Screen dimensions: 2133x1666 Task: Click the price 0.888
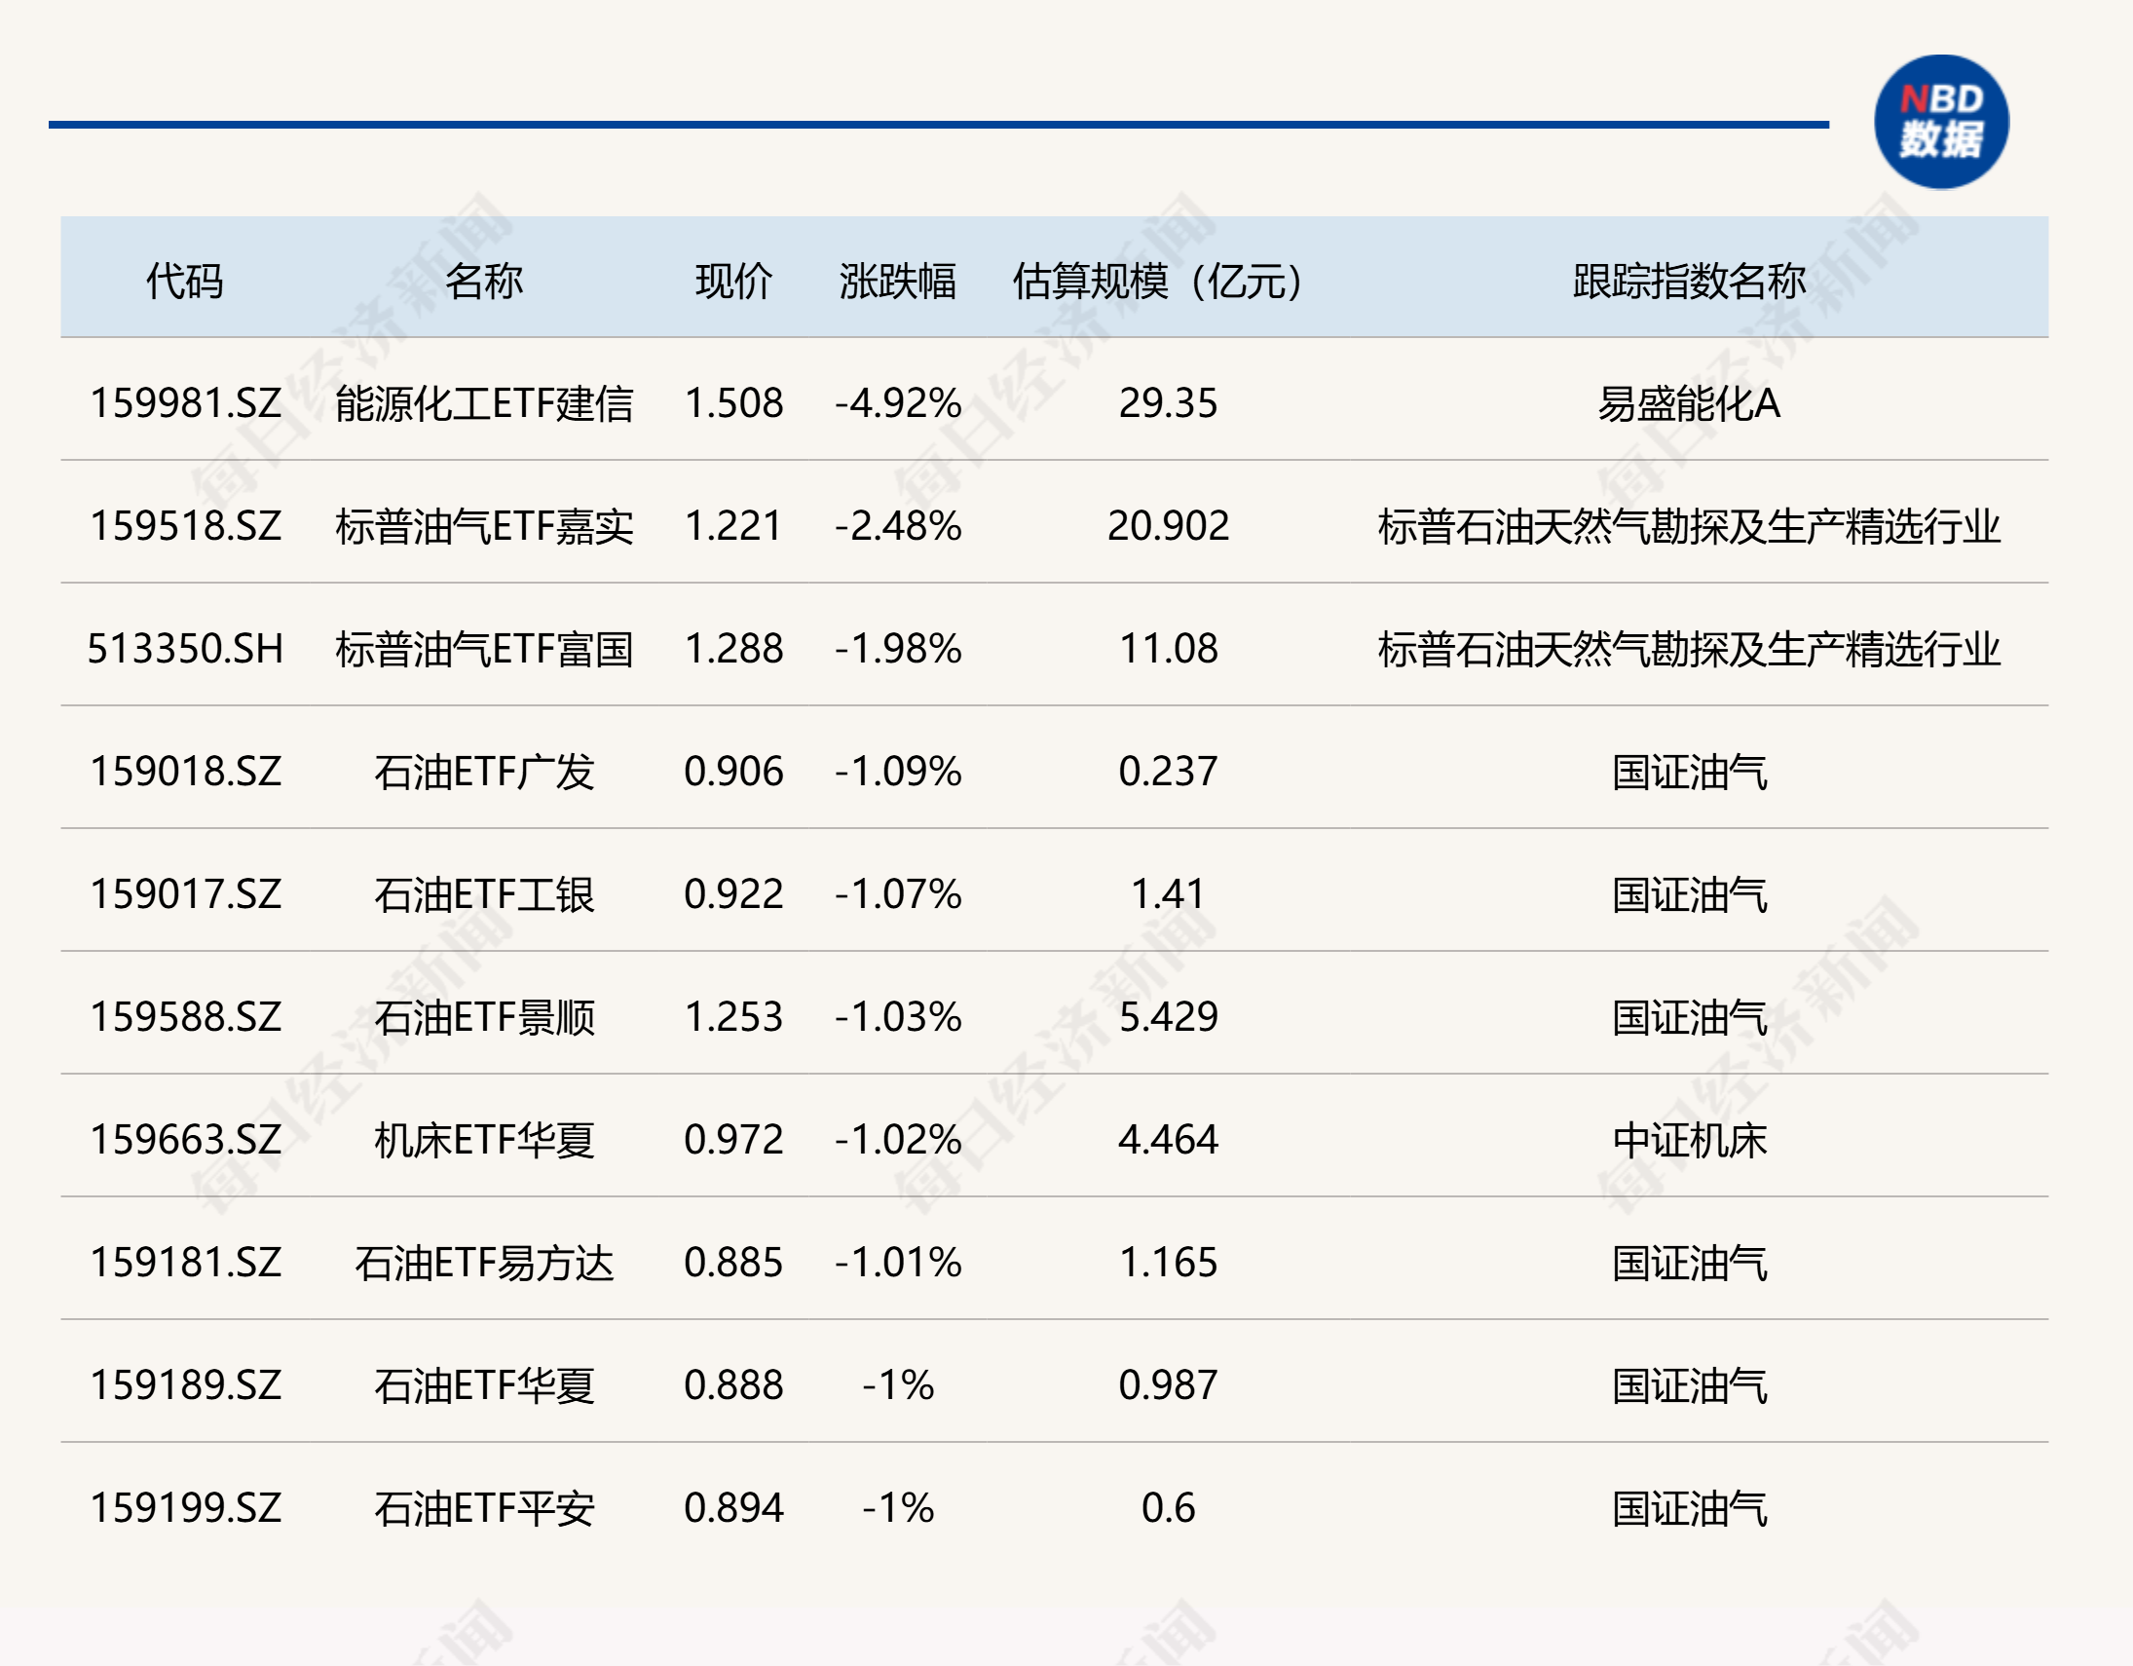pyautogui.click(x=733, y=1385)
